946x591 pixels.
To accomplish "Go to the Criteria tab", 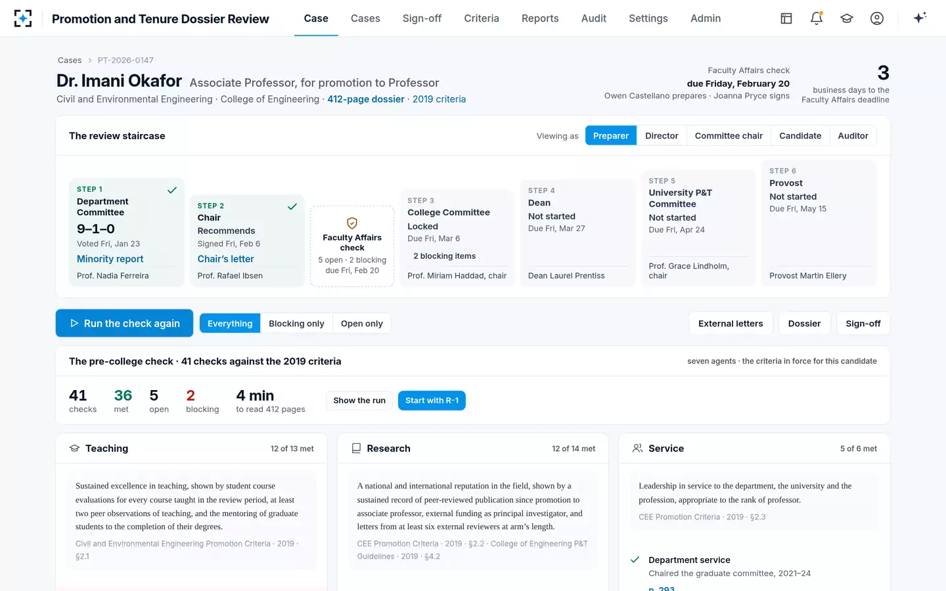I will tap(482, 18).
